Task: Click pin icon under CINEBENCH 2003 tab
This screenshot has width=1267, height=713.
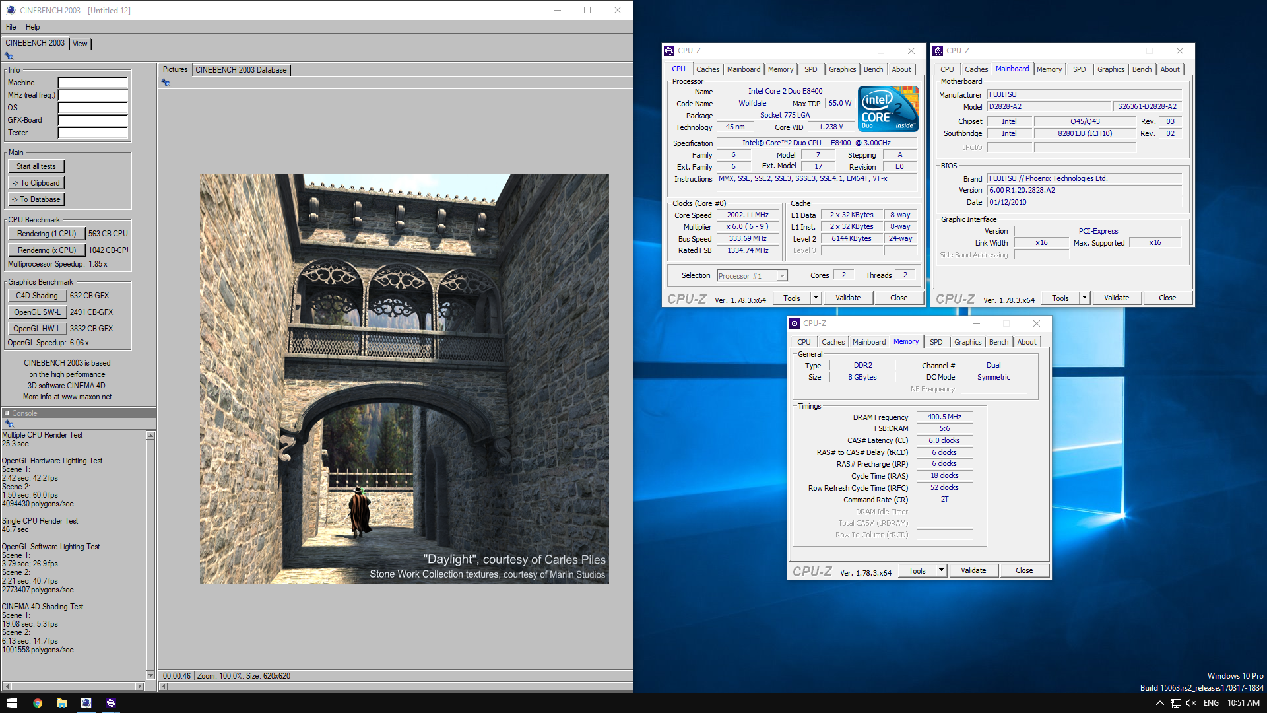Action: [9, 56]
